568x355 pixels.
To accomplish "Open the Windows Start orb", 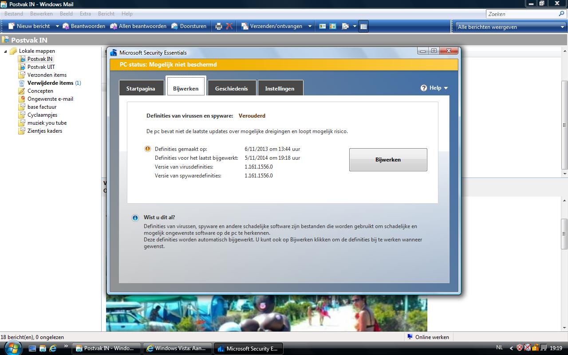I will pos(12,348).
